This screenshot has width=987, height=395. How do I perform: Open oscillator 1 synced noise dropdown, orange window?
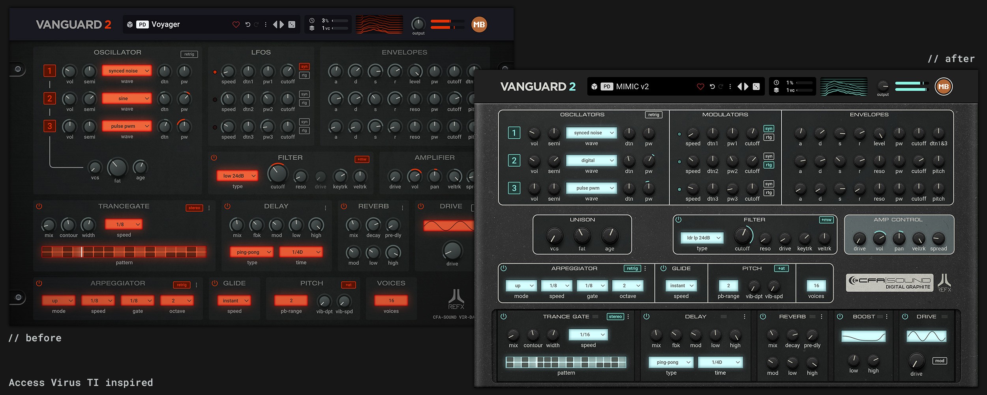(127, 71)
